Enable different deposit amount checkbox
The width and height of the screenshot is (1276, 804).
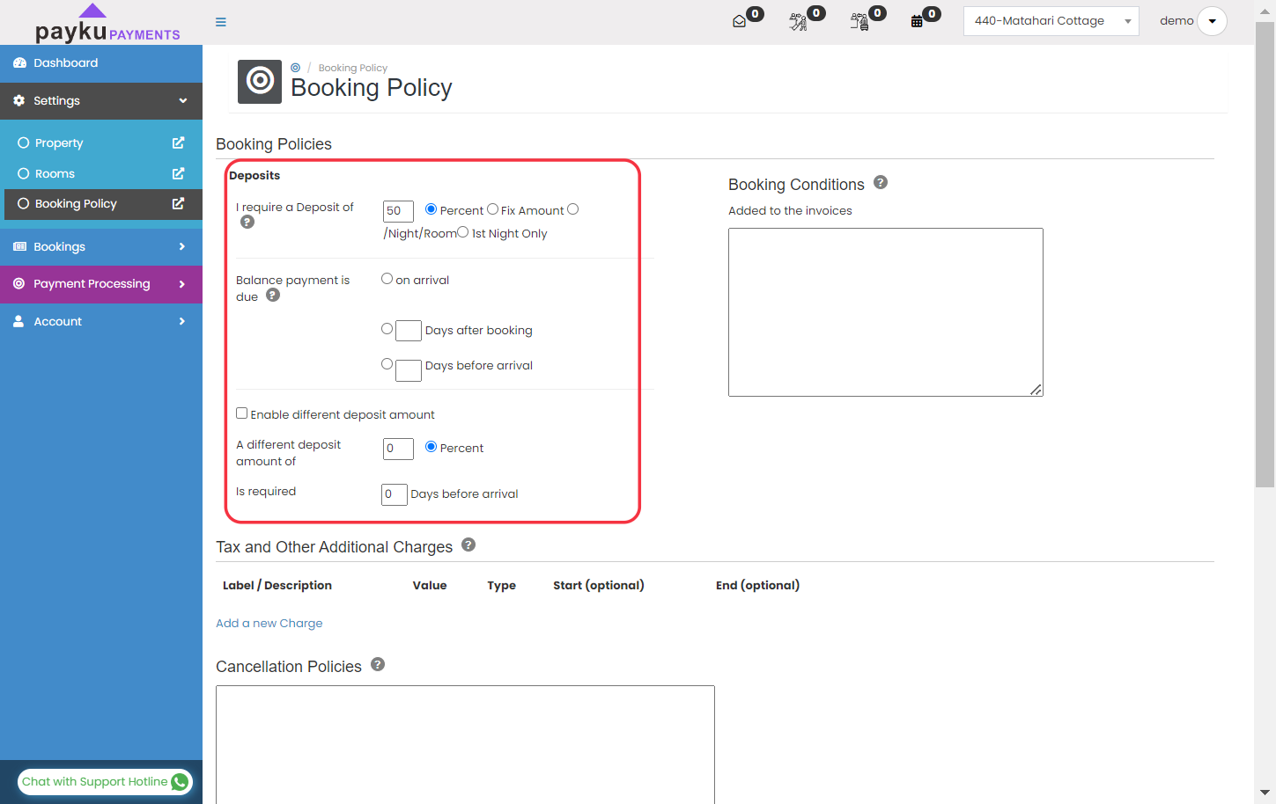click(241, 413)
